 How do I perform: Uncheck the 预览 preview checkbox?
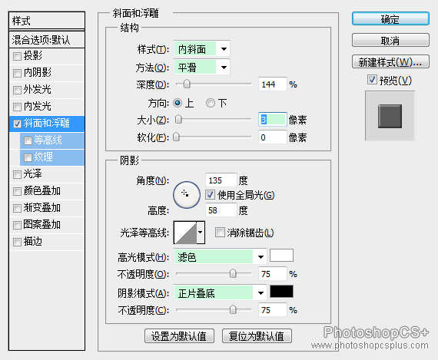click(372, 80)
